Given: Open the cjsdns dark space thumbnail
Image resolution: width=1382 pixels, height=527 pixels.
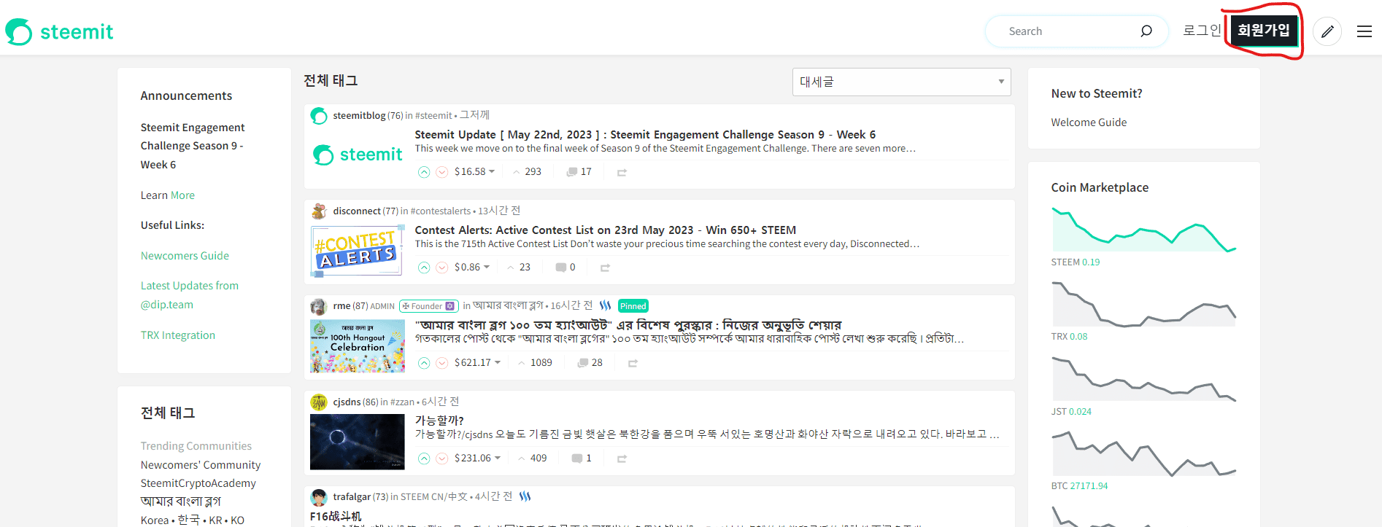Looking at the screenshot, I should [x=358, y=442].
